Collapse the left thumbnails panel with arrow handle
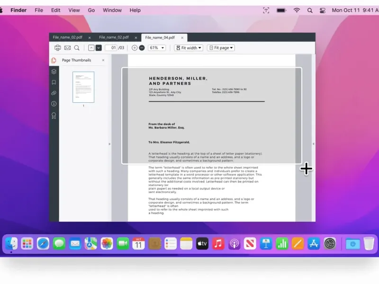 coord(109,144)
